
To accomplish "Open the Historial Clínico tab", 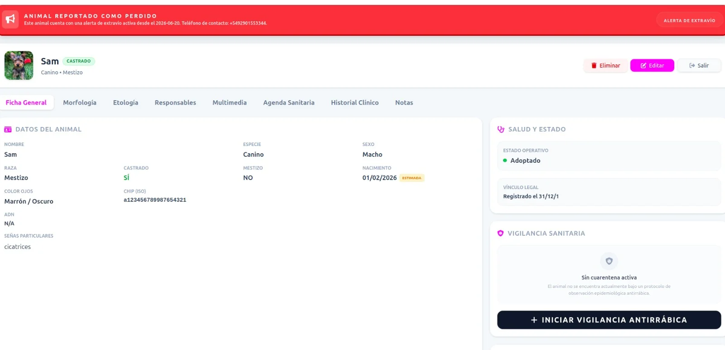I will click(355, 102).
